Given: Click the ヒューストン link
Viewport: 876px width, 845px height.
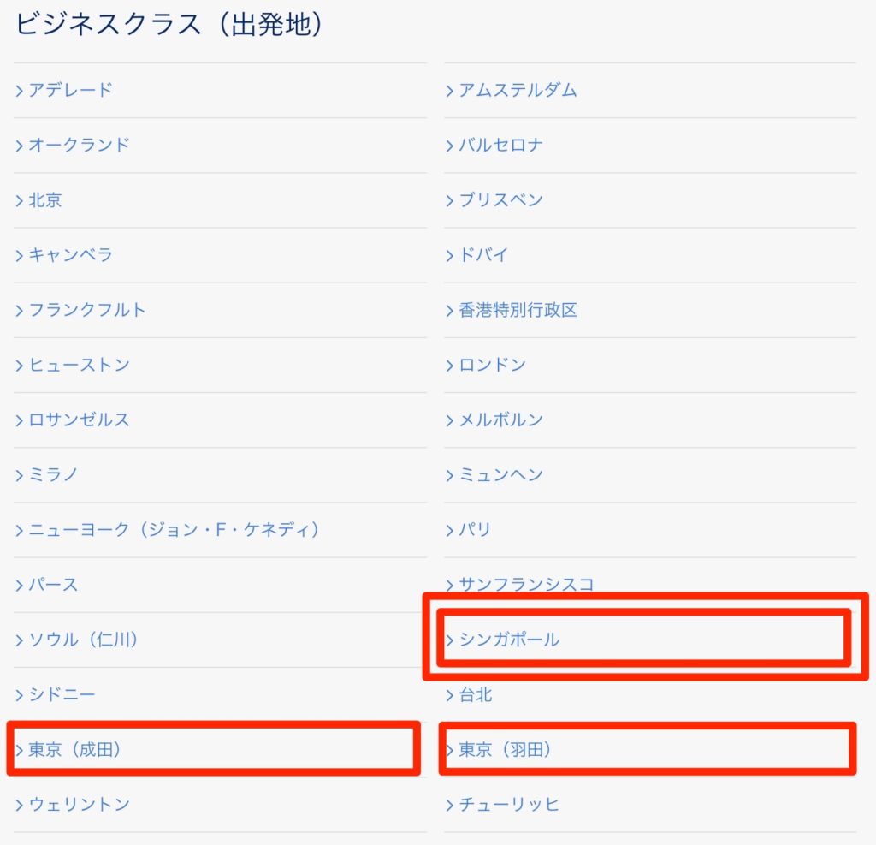Looking at the screenshot, I should pos(79,365).
